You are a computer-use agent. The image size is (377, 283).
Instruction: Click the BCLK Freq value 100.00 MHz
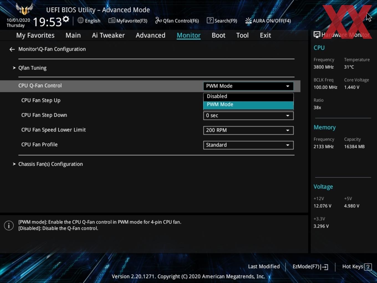tap(325, 87)
